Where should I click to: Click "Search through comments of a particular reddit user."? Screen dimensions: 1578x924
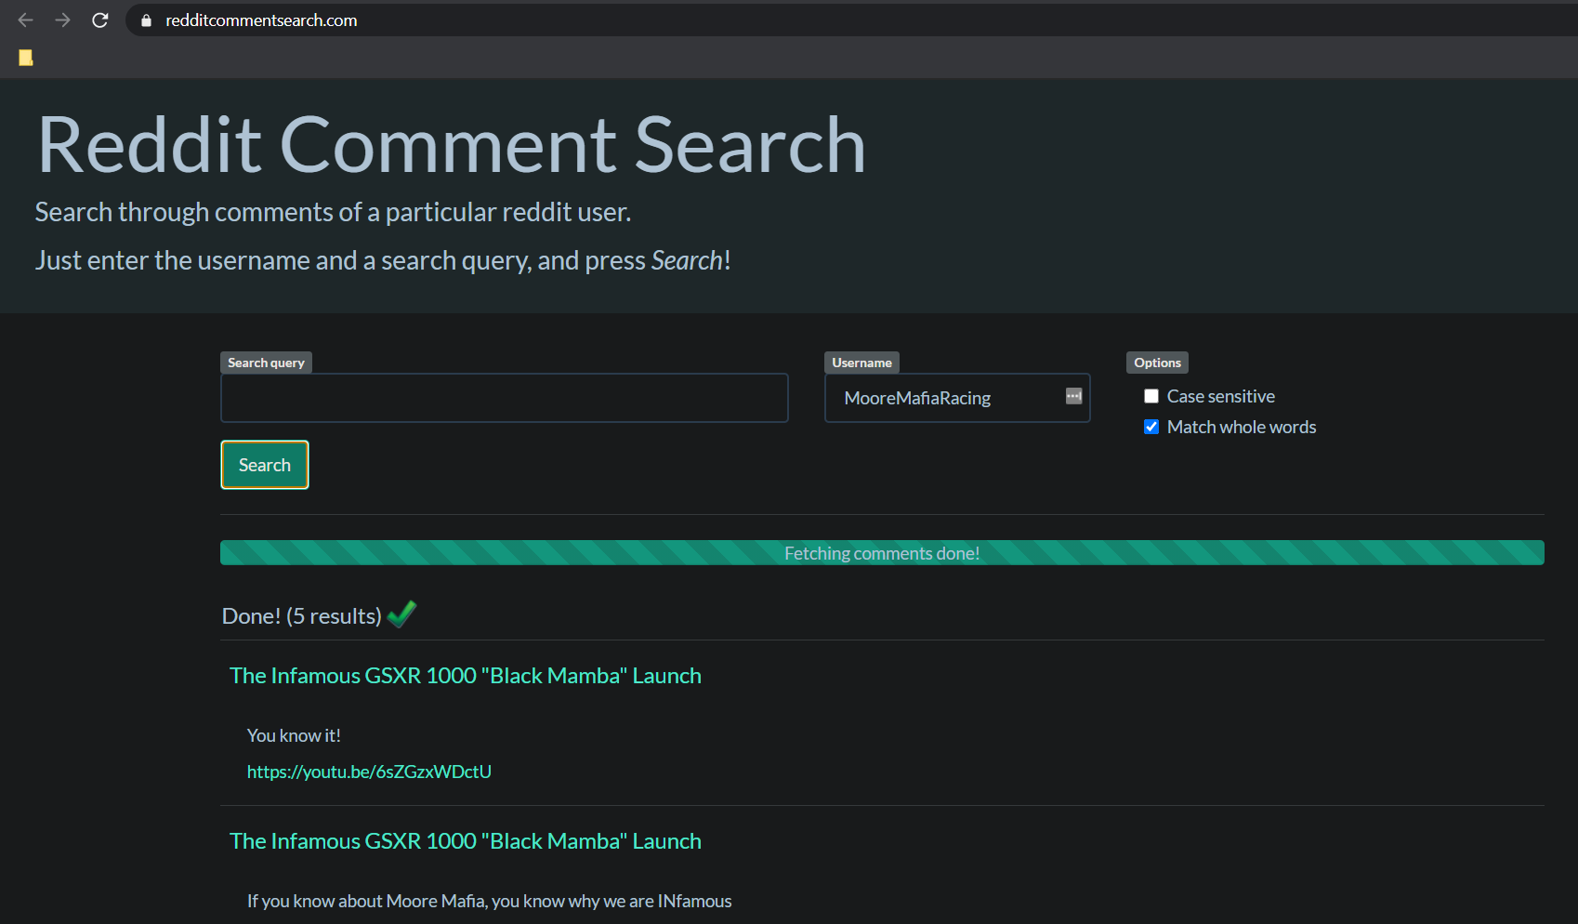point(333,212)
